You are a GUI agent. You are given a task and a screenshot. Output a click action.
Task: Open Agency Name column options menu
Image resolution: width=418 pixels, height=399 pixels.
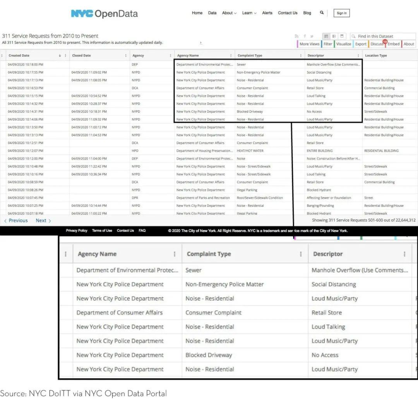pyautogui.click(x=231, y=55)
